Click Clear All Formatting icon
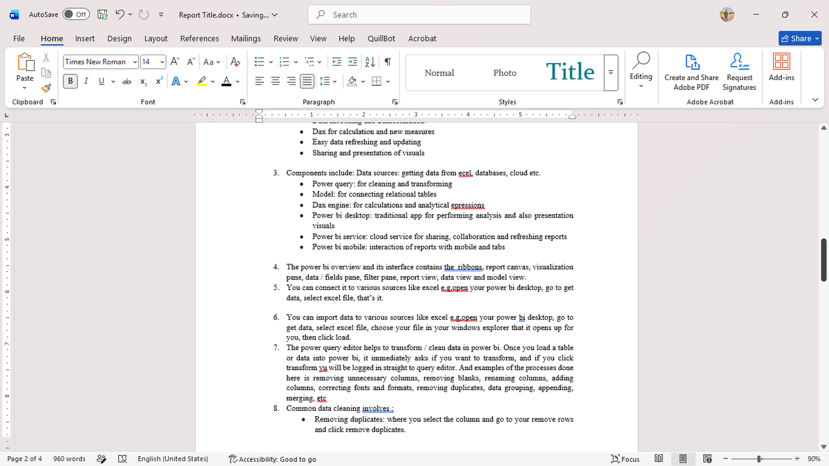 tap(235, 61)
